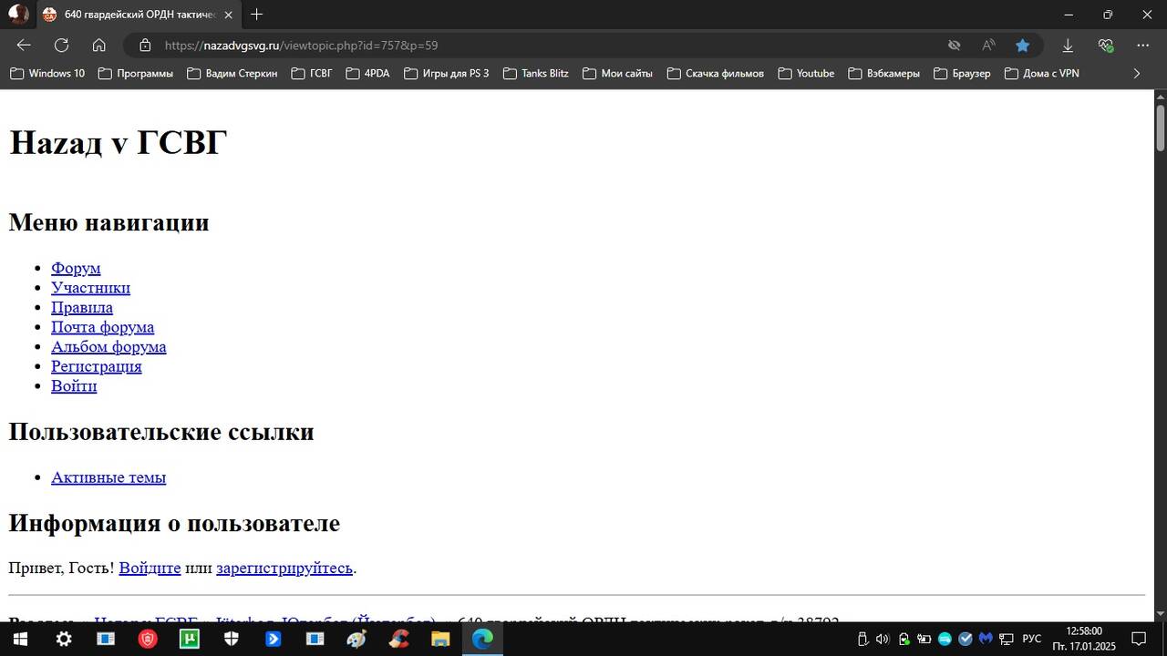Screen dimensions: 1167x656
Task: Open the Вадим Стеркин bookmarks folder
Action: [x=232, y=73]
